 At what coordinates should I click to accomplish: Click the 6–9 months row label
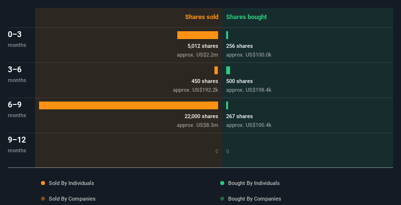click(x=17, y=109)
